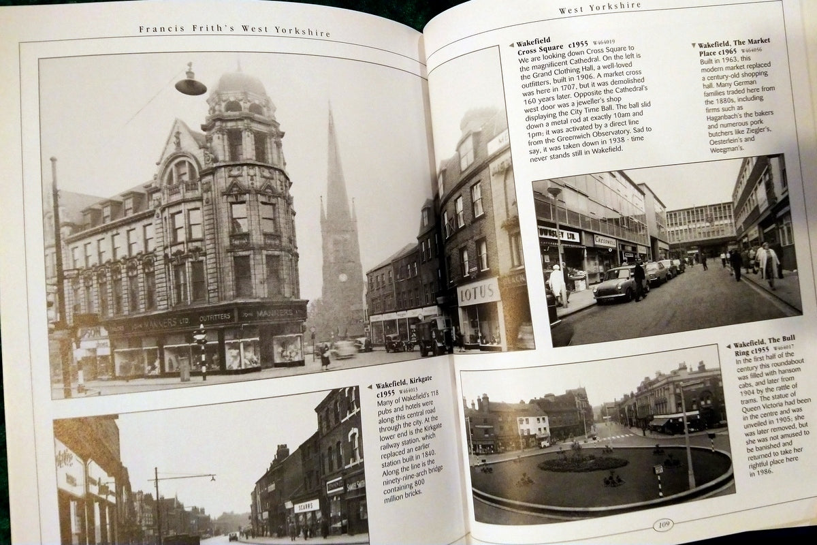Click the text 'Built in 1963, this'

click(726, 59)
